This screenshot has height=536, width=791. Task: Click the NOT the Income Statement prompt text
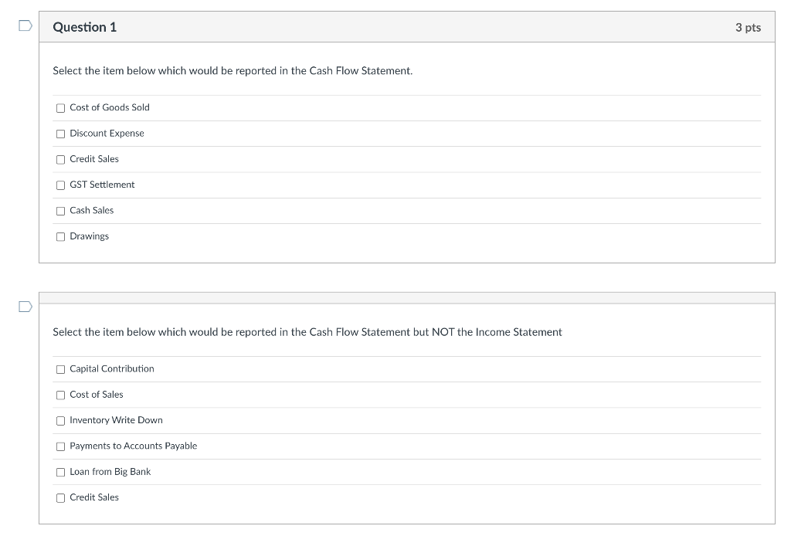(307, 332)
